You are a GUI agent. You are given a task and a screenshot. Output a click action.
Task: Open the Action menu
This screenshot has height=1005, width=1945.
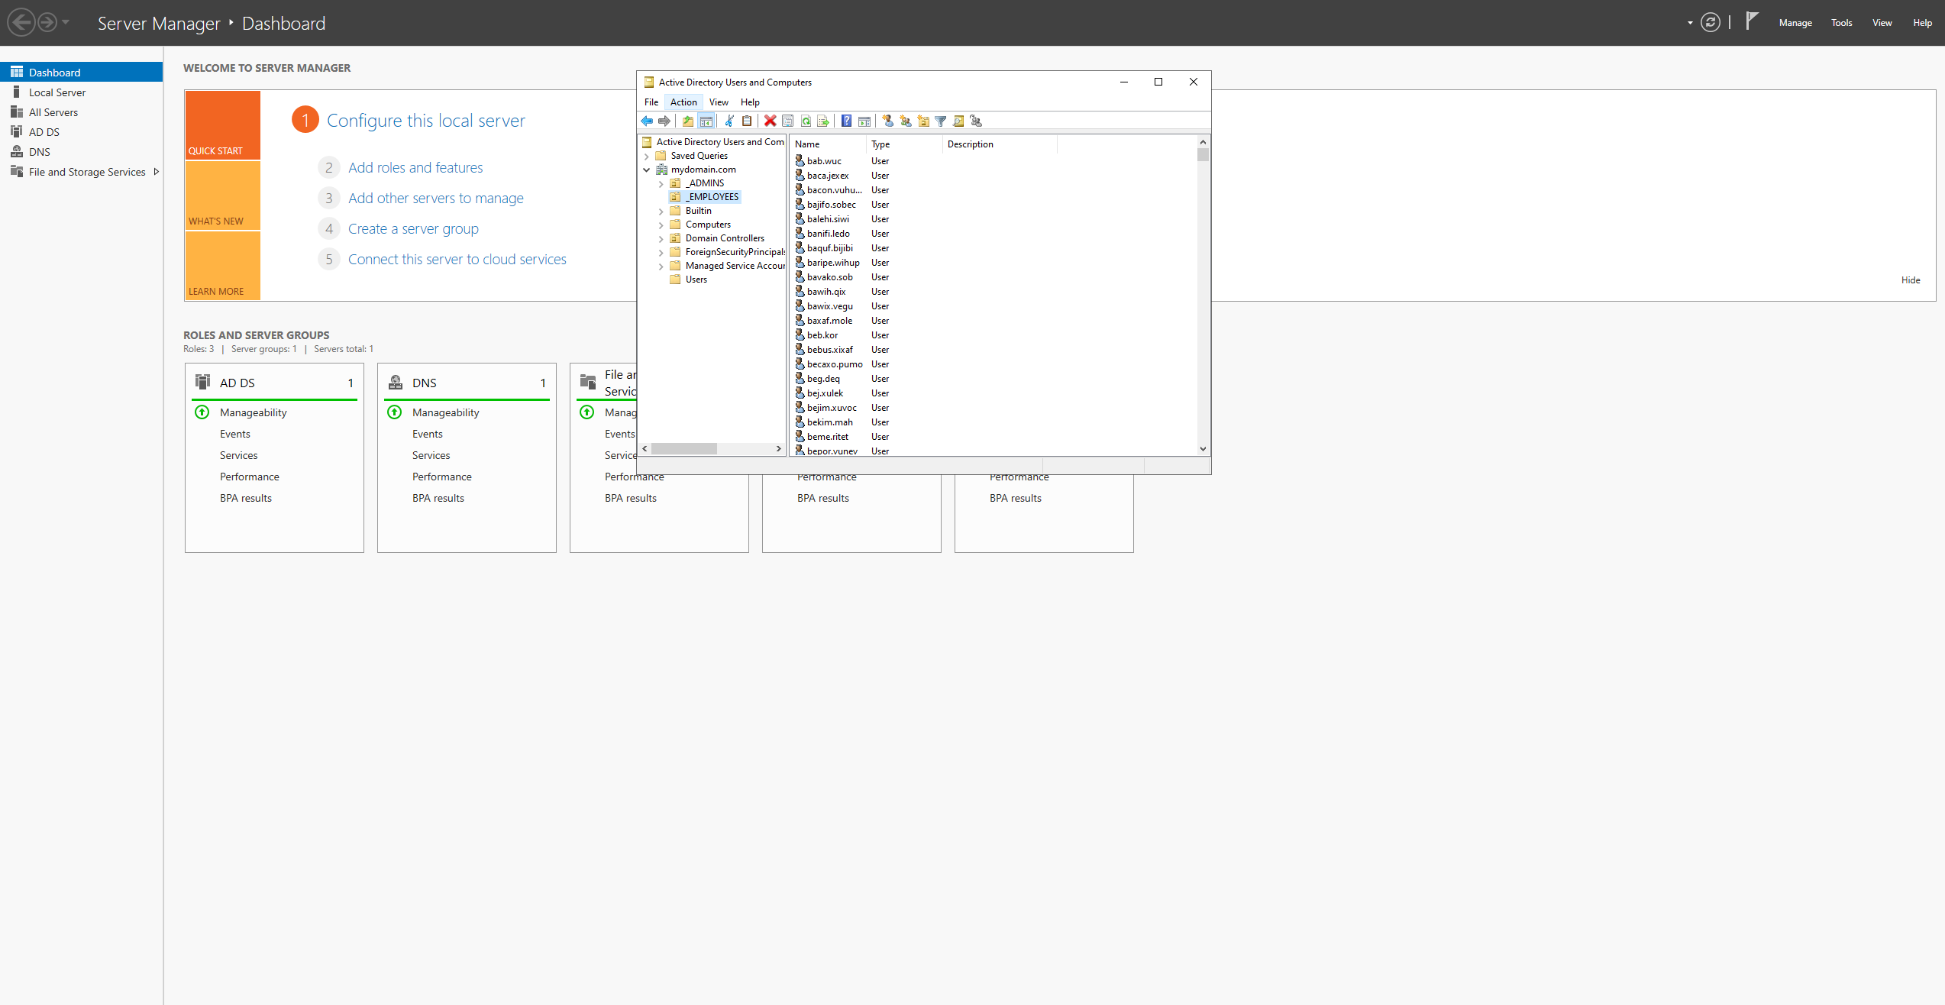click(x=683, y=102)
